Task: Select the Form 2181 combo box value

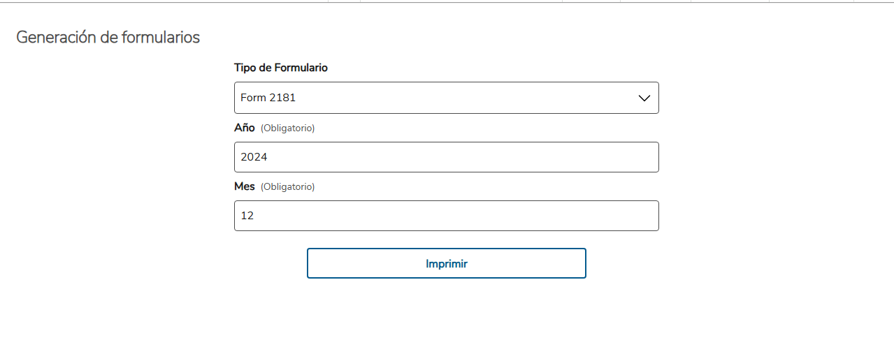Action: point(268,98)
